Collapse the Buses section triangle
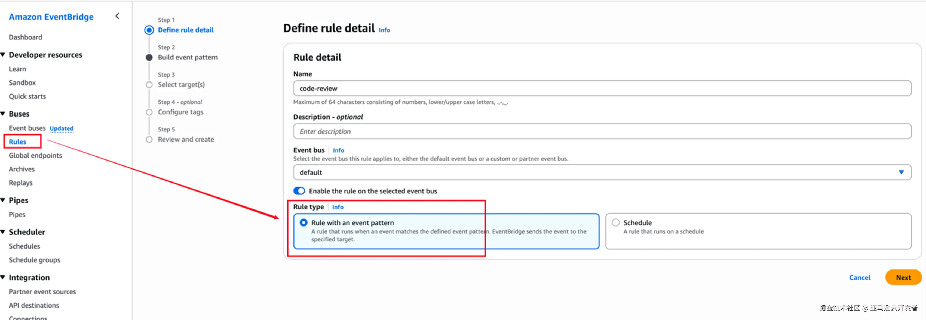Screen dimensions: 926x320 coord(3,114)
